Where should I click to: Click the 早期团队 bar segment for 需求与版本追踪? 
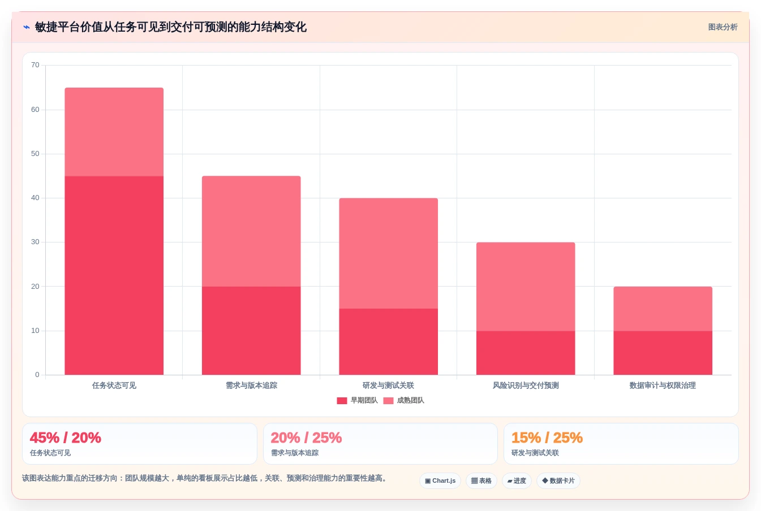[251, 331]
